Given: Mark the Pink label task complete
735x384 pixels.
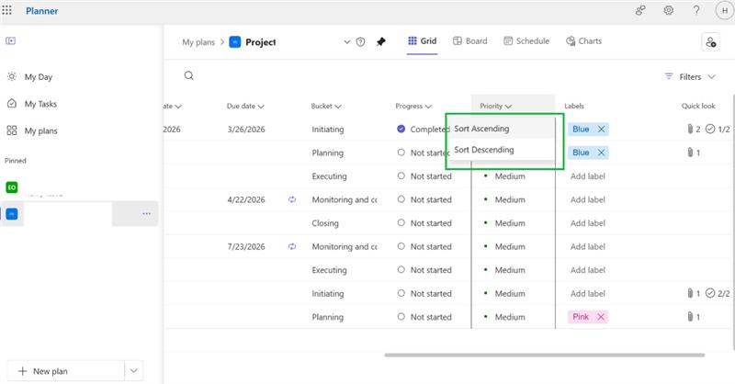Looking at the screenshot, I should pyautogui.click(x=401, y=317).
